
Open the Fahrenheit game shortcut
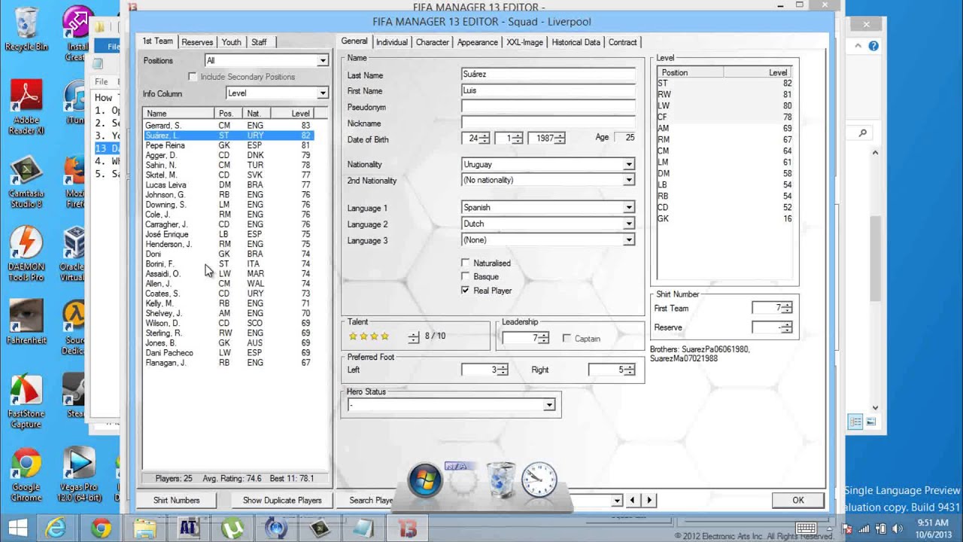pos(26,322)
